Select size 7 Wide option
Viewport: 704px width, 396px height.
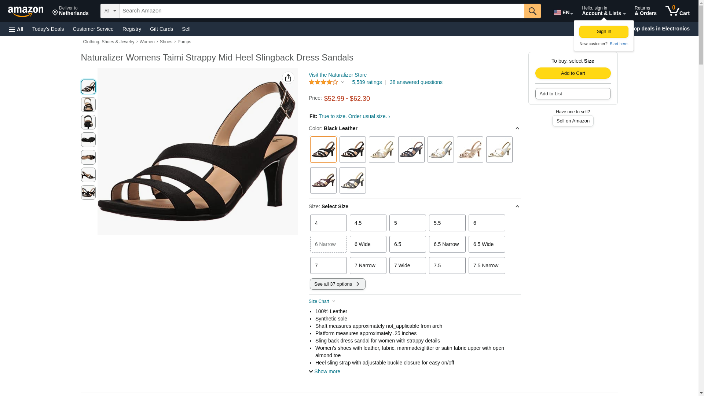pos(407,265)
